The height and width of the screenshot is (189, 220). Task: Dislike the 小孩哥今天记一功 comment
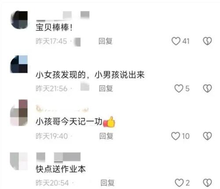(207, 136)
